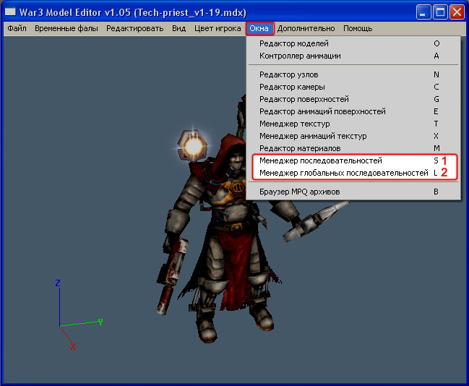The image size is (469, 386).
Task: Open the Дополнительно menu
Action: [x=306, y=28]
